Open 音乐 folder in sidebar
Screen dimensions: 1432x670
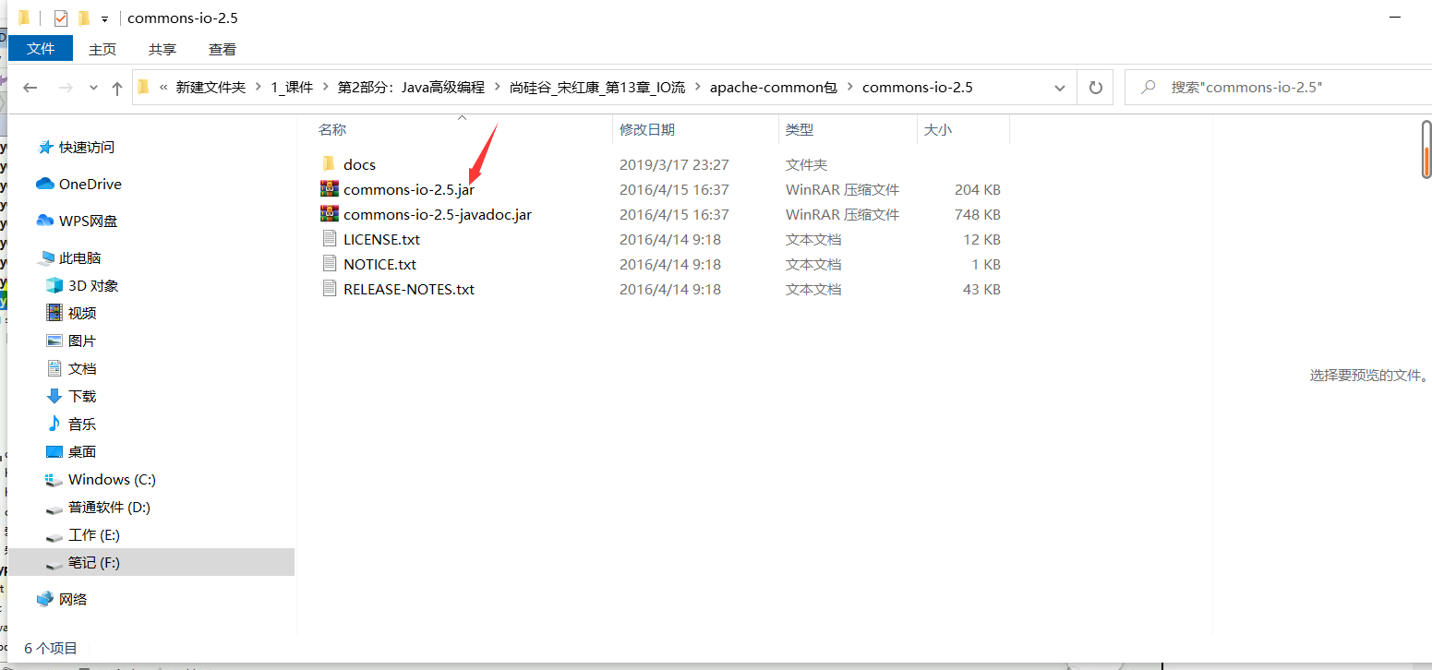tap(71, 424)
